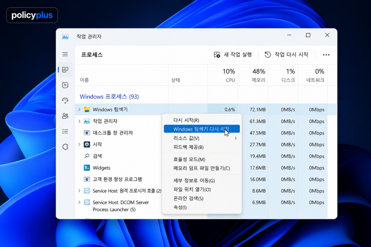Image resolution: width=371 pixels, height=247 pixels.
Task: Click the 검색 magnifier icon
Action: point(87,156)
